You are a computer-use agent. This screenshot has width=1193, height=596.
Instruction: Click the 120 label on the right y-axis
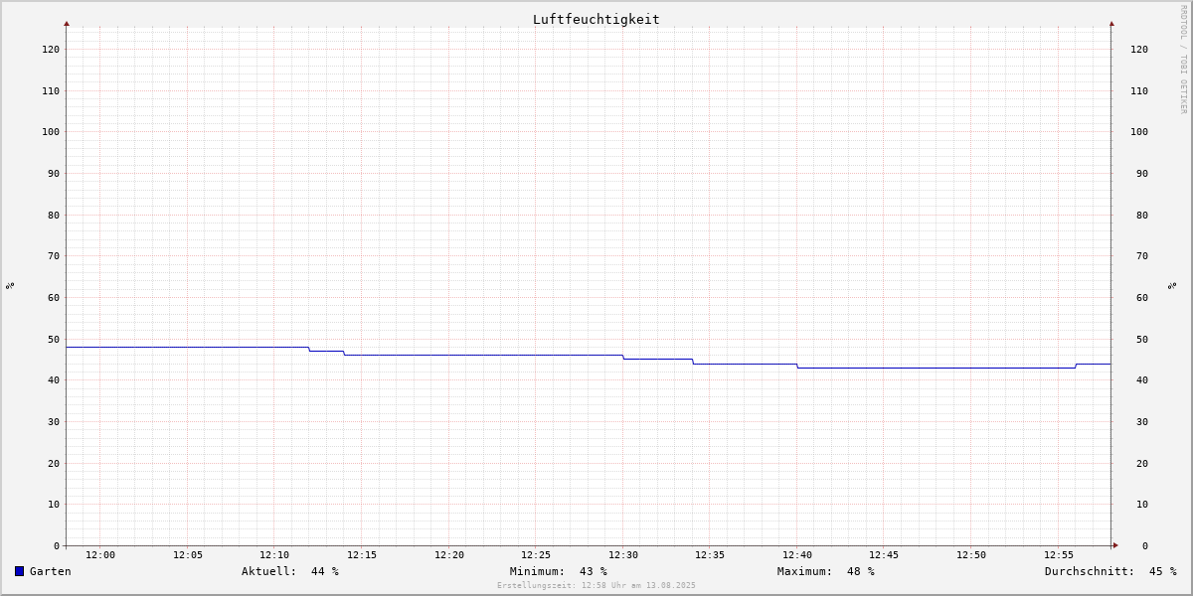pos(1139,49)
